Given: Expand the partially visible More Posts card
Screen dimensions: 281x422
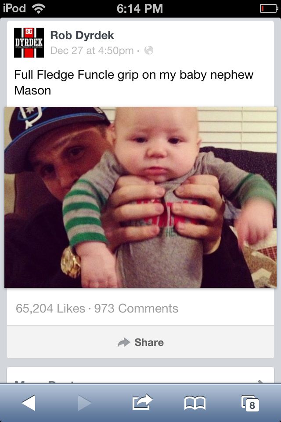Looking at the screenshot, I should pyautogui.click(x=140, y=375).
